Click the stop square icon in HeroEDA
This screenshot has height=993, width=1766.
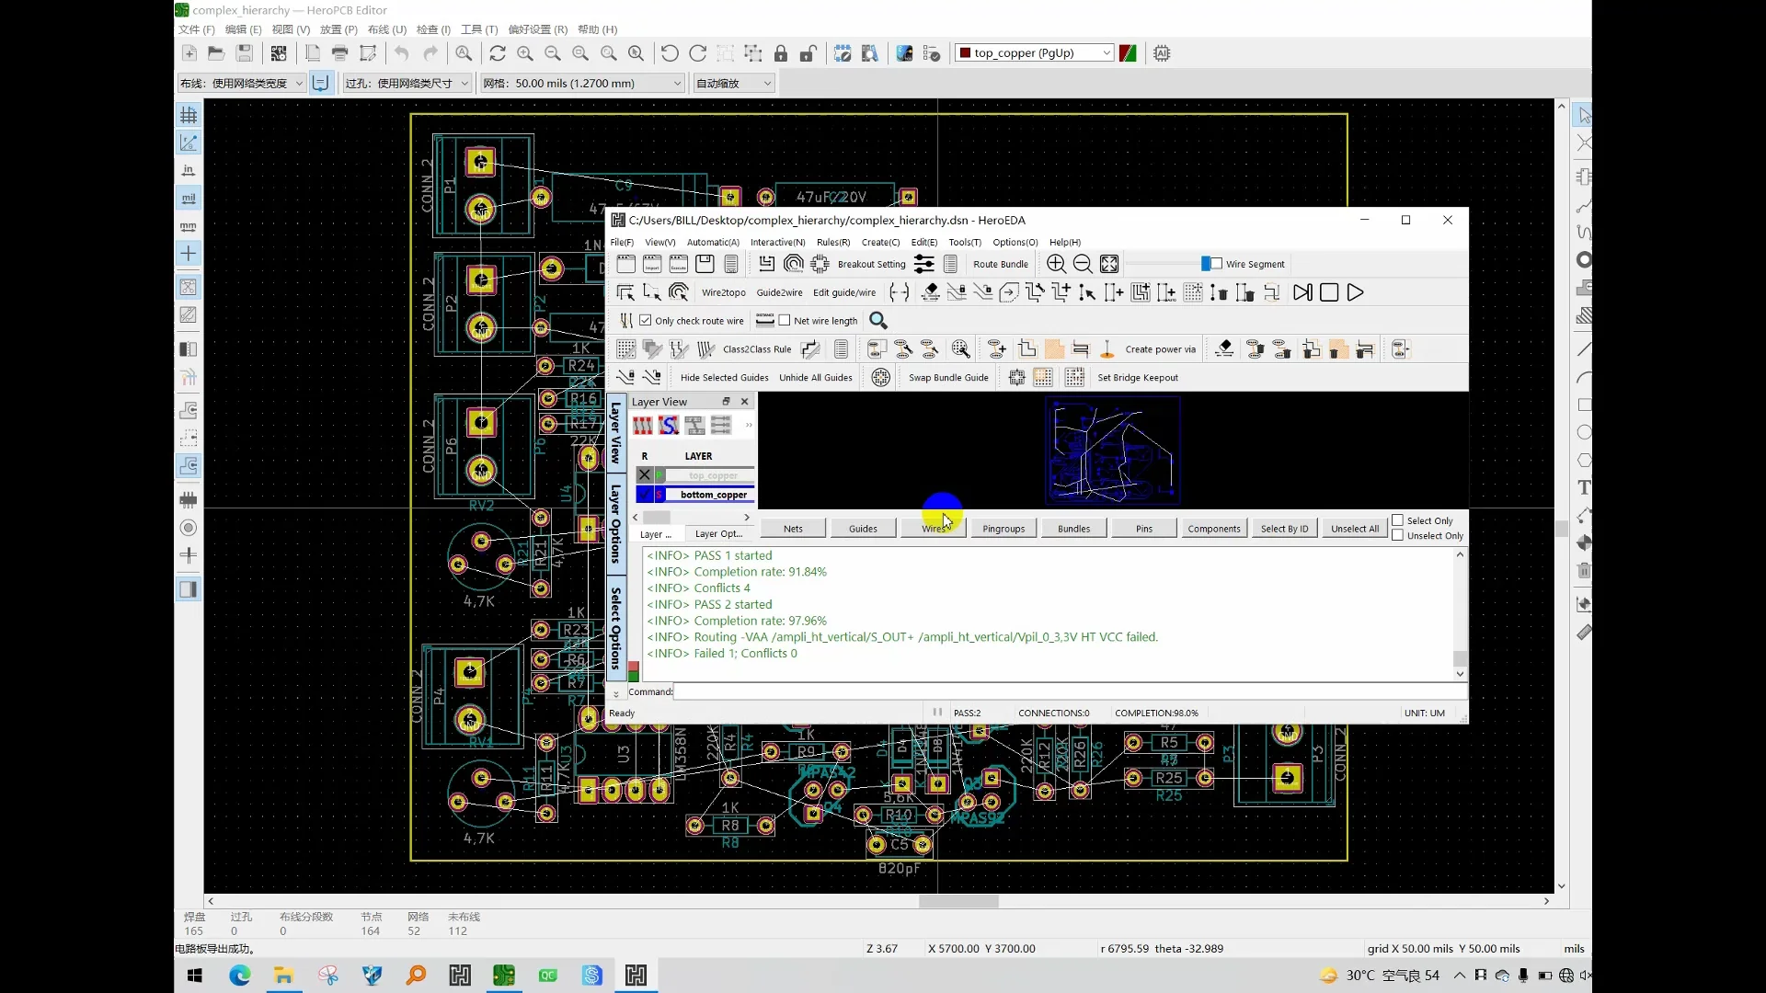click(x=1328, y=293)
